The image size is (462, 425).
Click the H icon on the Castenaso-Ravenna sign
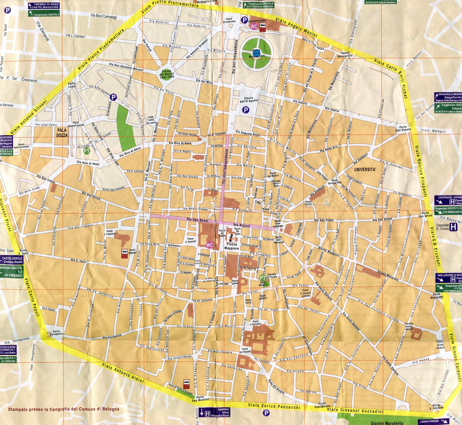click(x=453, y=202)
